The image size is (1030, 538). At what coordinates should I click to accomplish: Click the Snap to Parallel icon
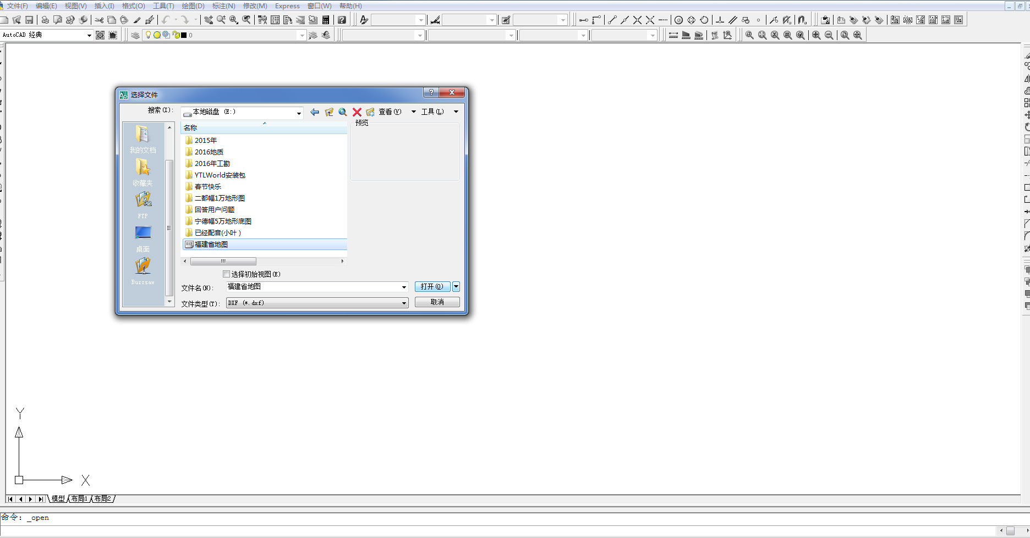732,20
